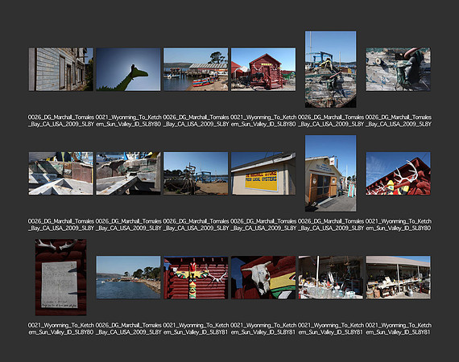Click caption under the cow skull photo
Viewport: 459px width, 362px height.
click(263, 329)
